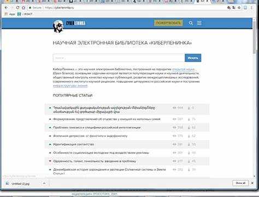Open article 'Проблема генезиса и специфики российской интеллигенции'

97,128
